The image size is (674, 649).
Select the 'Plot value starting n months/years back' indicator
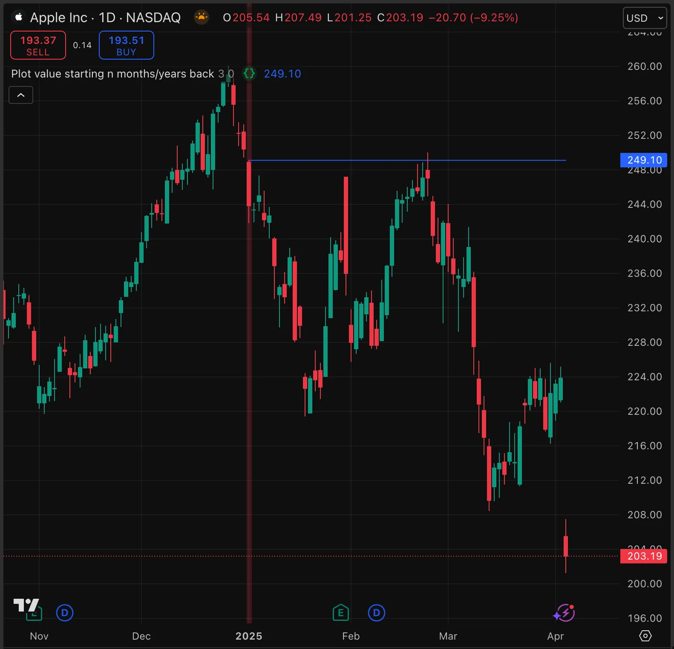click(112, 74)
